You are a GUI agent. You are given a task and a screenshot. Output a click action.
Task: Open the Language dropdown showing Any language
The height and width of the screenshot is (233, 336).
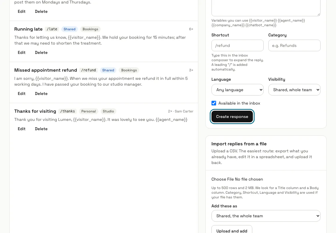pyautogui.click(x=237, y=90)
